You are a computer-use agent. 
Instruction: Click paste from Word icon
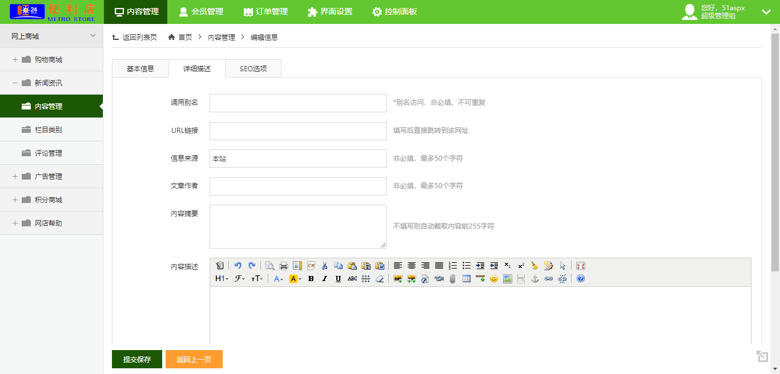coord(380,266)
